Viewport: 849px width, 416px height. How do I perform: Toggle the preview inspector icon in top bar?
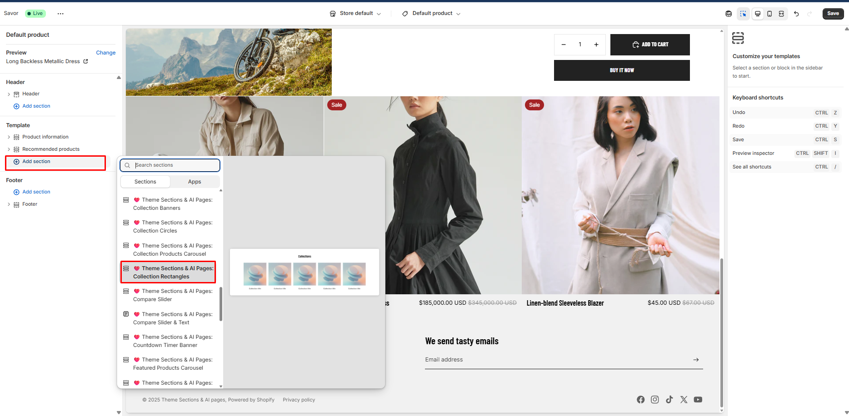coord(743,14)
